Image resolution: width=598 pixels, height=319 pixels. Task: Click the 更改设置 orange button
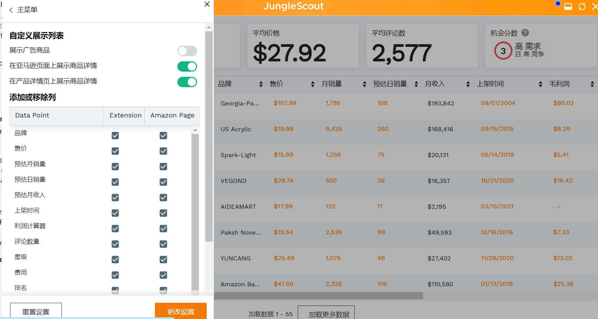click(x=181, y=311)
